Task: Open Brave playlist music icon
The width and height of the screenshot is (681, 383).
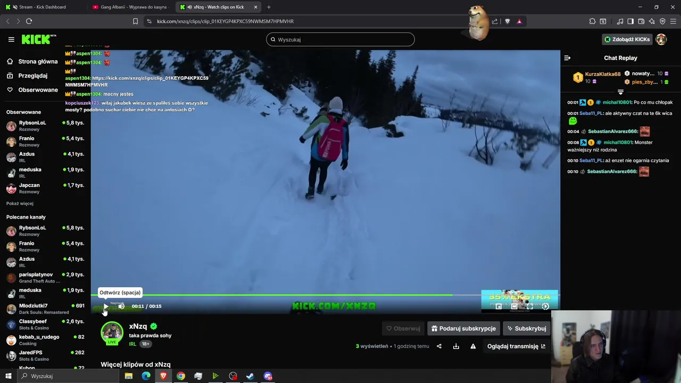Action: point(620,21)
